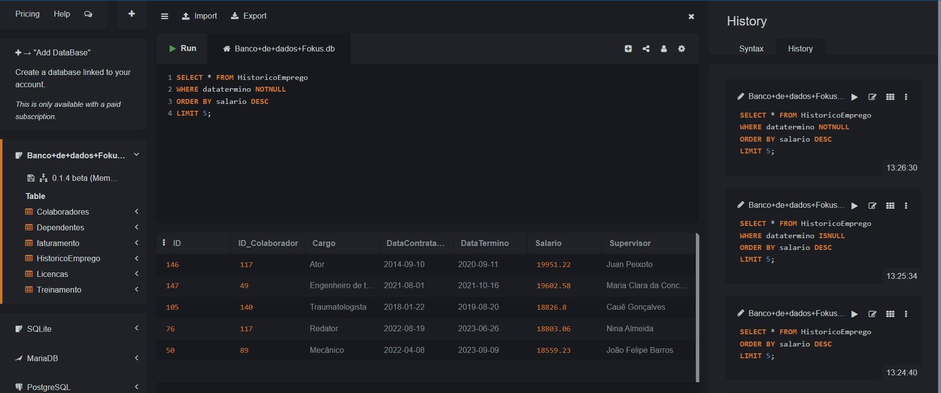Run the 13:25:34 ISNULL history query
The width and height of the screenshot is (941, 393).
tap(855, 206)
